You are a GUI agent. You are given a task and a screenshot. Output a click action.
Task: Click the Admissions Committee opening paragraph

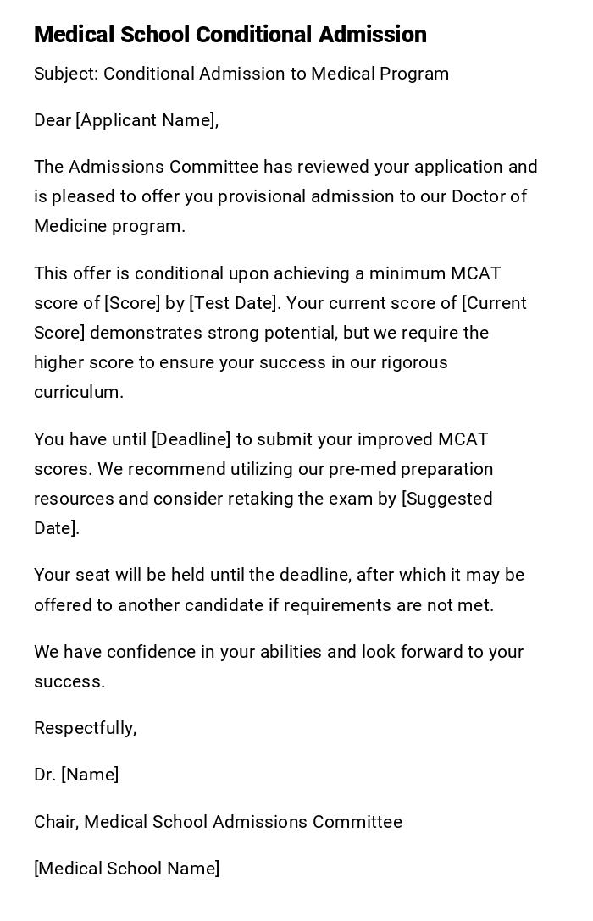[x=285, y=196]
